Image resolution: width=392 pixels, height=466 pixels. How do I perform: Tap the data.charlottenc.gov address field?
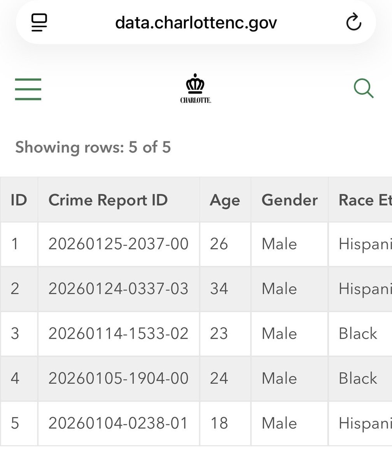point(196,23)
